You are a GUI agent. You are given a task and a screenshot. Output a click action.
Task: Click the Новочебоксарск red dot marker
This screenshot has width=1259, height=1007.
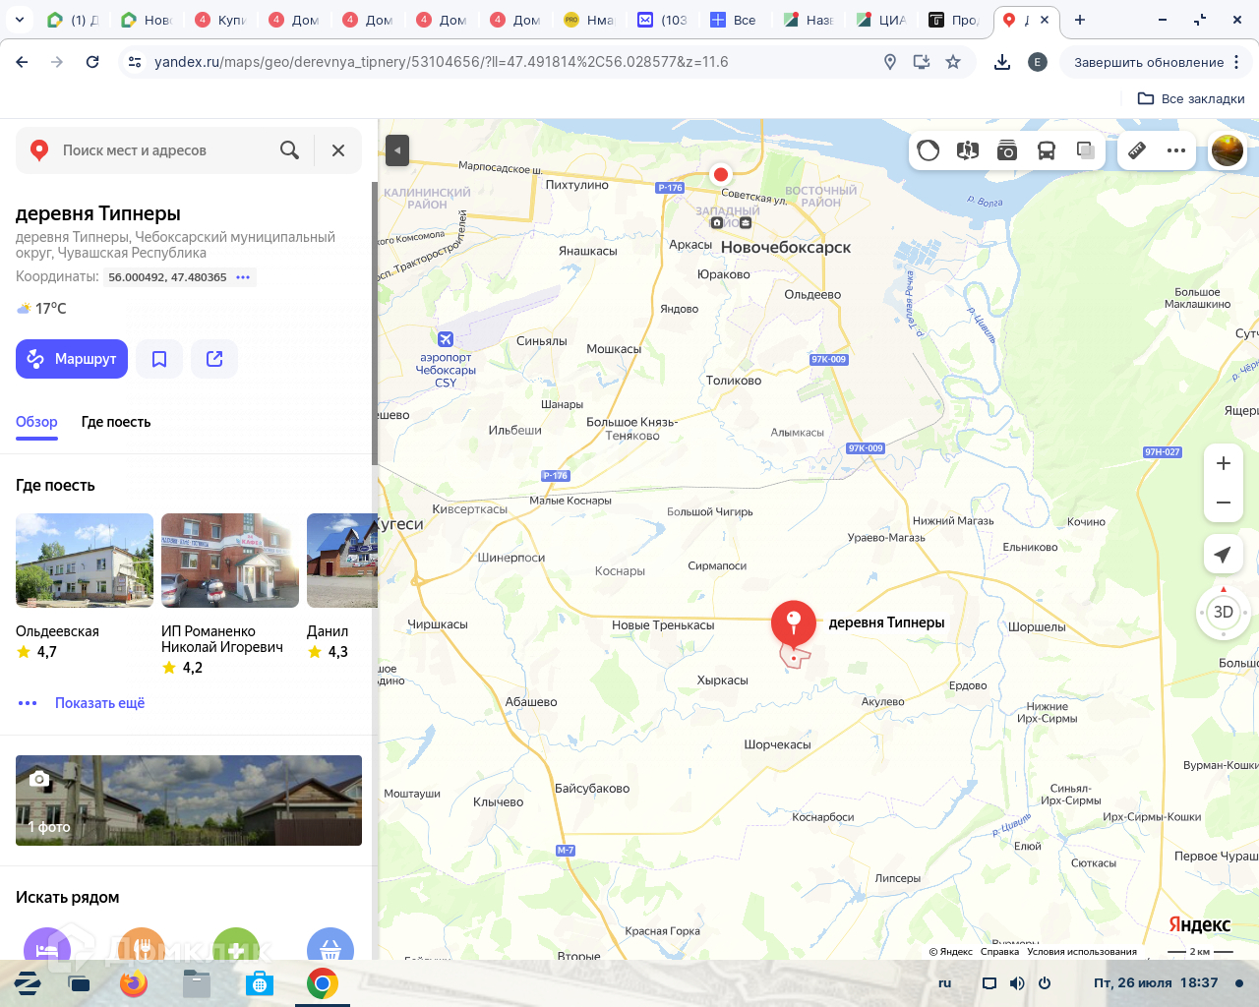click(721, 174)
